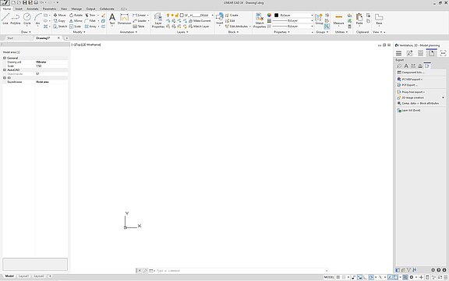
Task: Open the Layer Properties manager
Action: click(158, 20)
